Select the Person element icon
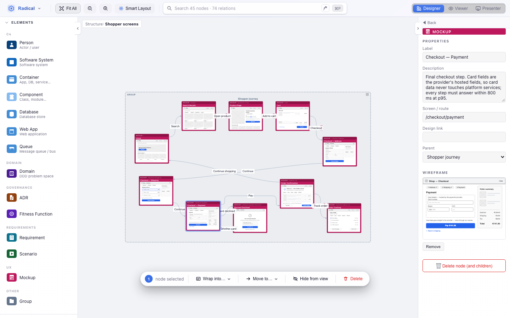This screenshot has height=318, width=510. (x=12, y=45)
